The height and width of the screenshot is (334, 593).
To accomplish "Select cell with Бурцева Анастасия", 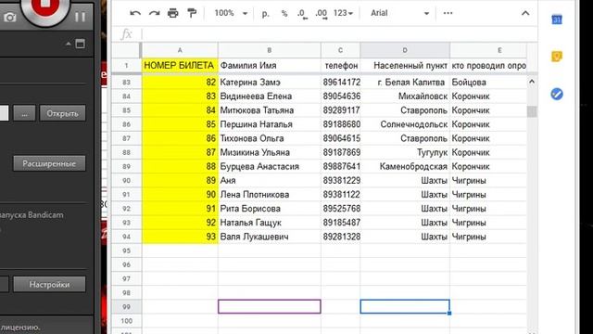I will pos(270,166).
